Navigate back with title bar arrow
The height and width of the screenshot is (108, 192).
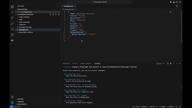61,2
